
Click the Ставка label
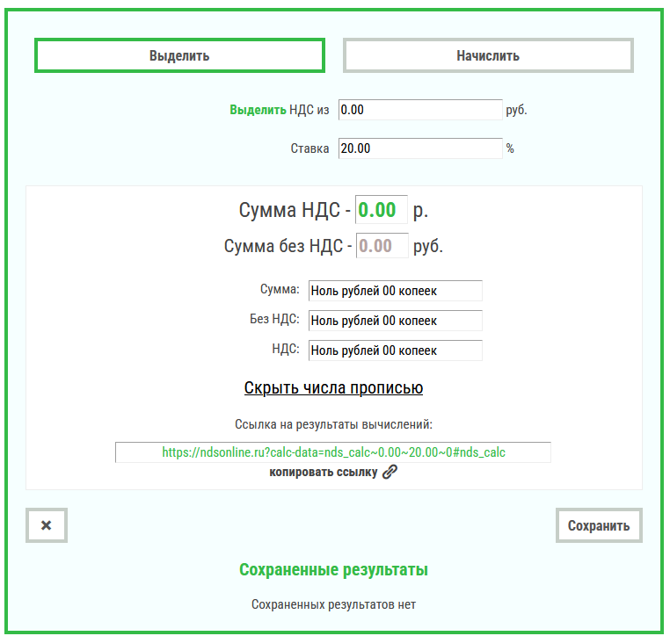pyautogui.click(x=310, y=148)
